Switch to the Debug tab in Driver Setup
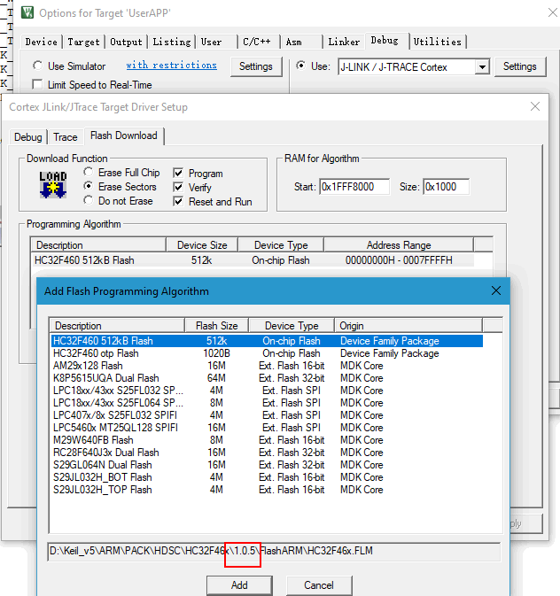 click(28, 137)
